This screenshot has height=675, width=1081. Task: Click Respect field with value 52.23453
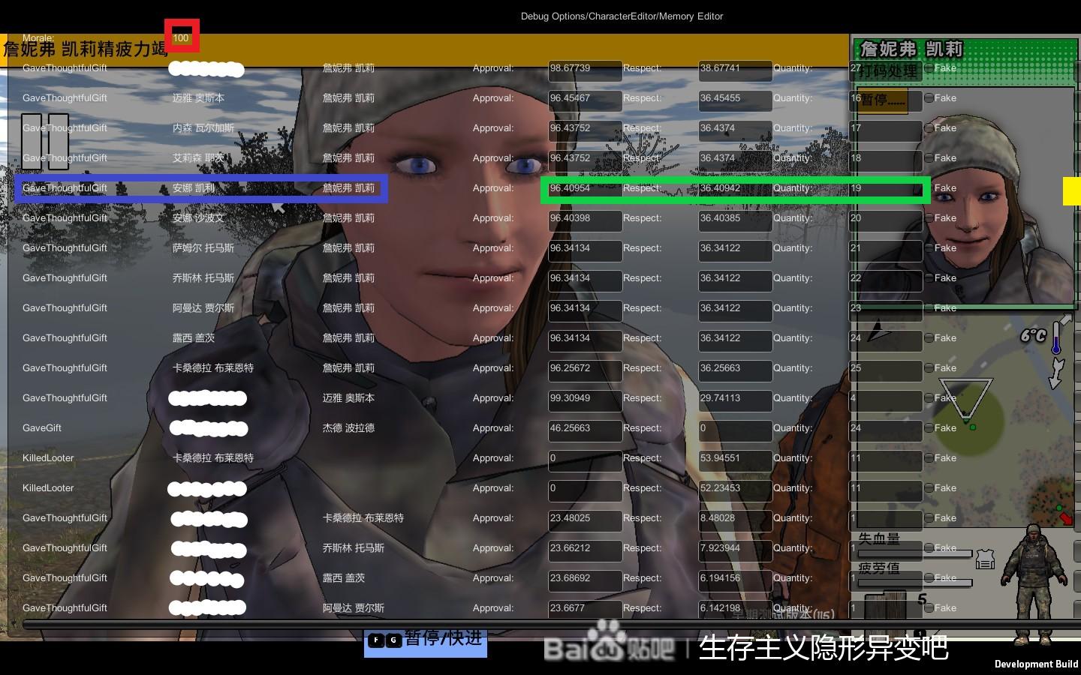click(x=735, y=490)
